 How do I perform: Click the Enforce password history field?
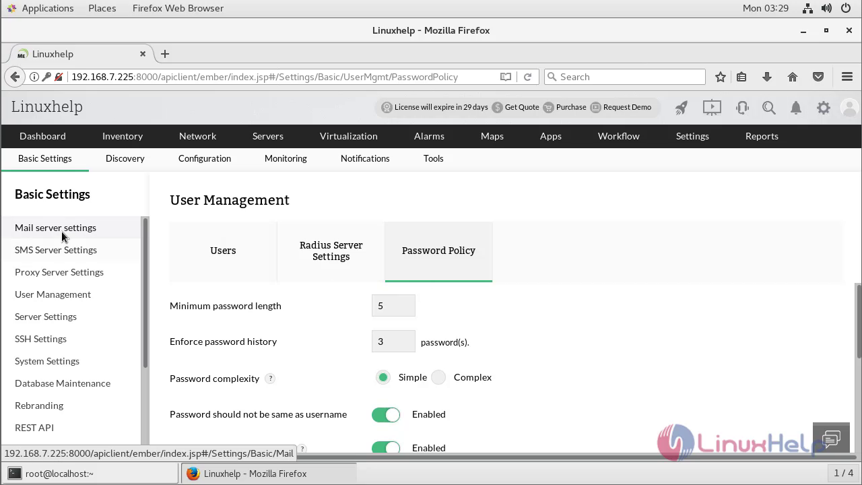(393, 342)
